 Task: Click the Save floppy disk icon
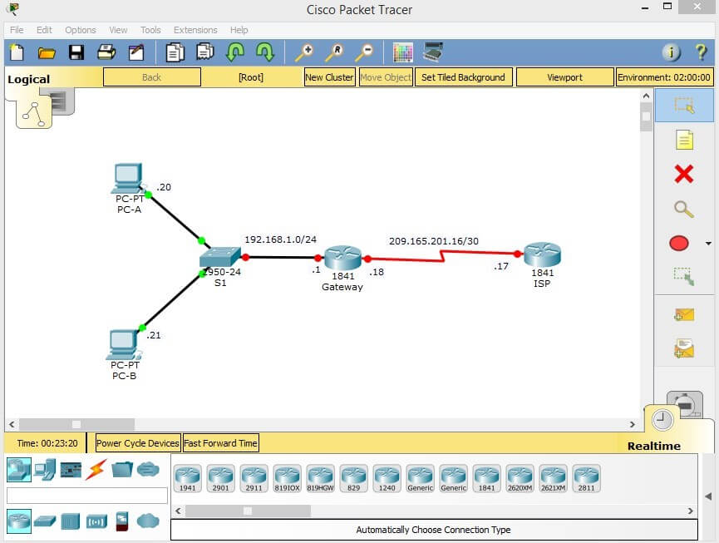point(76,52)
